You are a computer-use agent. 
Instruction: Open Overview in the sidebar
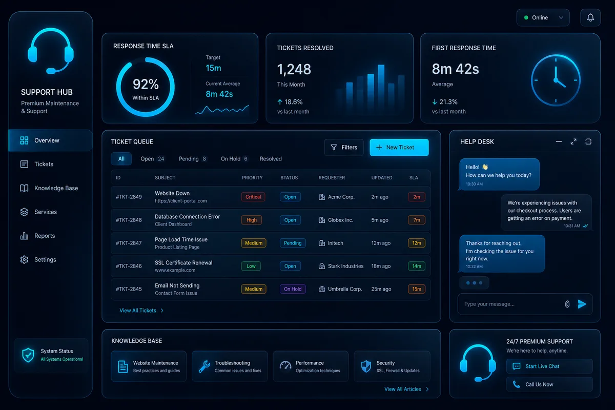51,140
